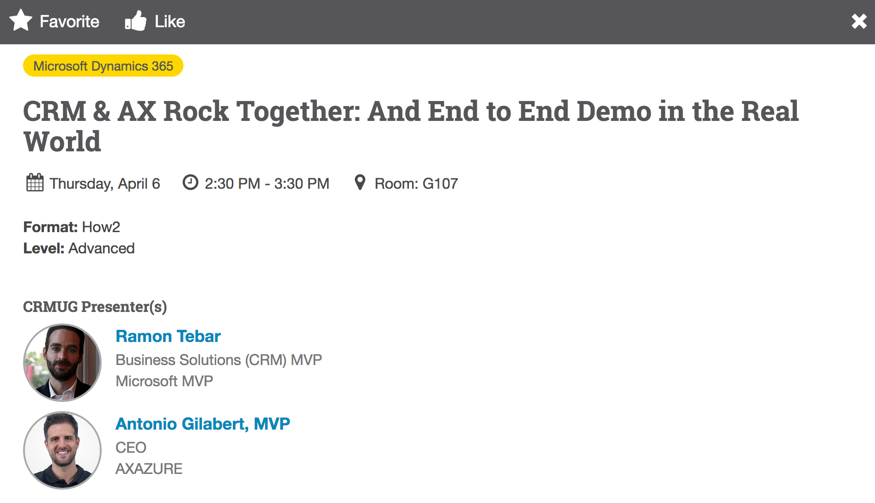
Task: Click the Thursday, April 6 date text
Action: point(105,184)
